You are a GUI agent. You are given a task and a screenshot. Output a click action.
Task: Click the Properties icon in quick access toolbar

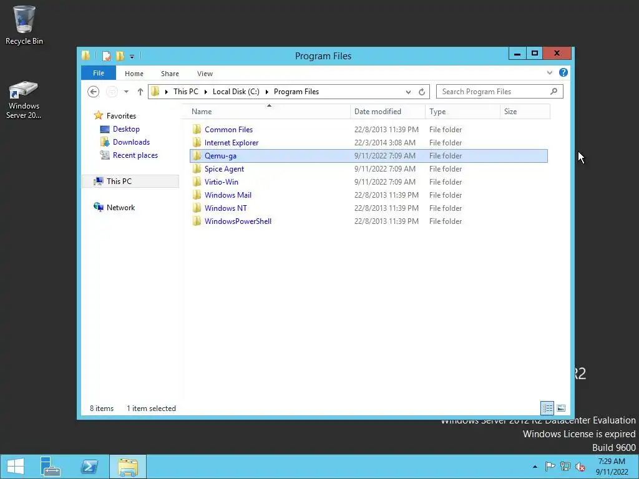tap(106, 56)
